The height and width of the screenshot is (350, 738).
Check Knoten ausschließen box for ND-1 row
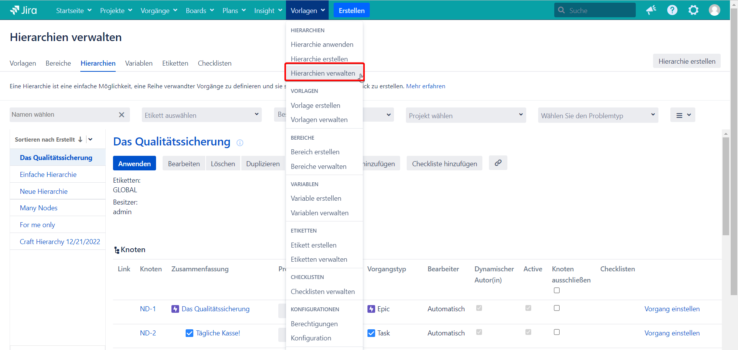(557, 308)
